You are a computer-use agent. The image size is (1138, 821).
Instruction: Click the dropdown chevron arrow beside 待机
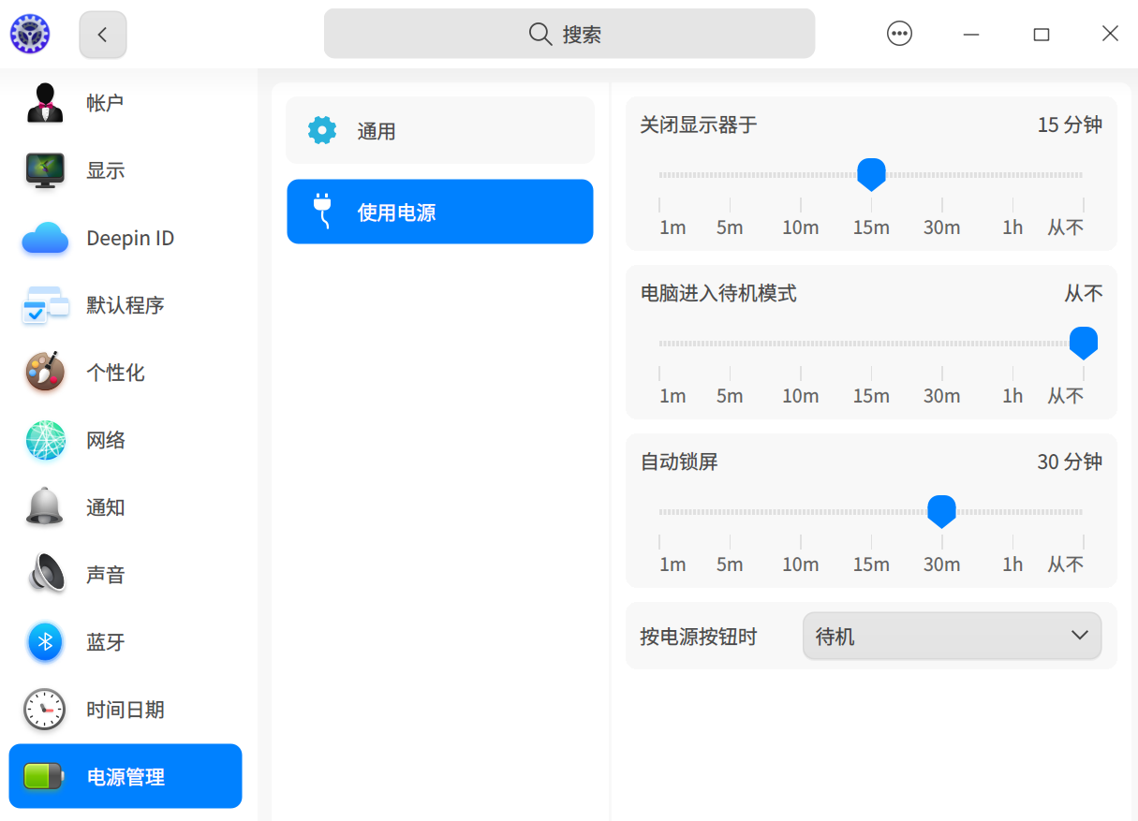point(1079,636)
